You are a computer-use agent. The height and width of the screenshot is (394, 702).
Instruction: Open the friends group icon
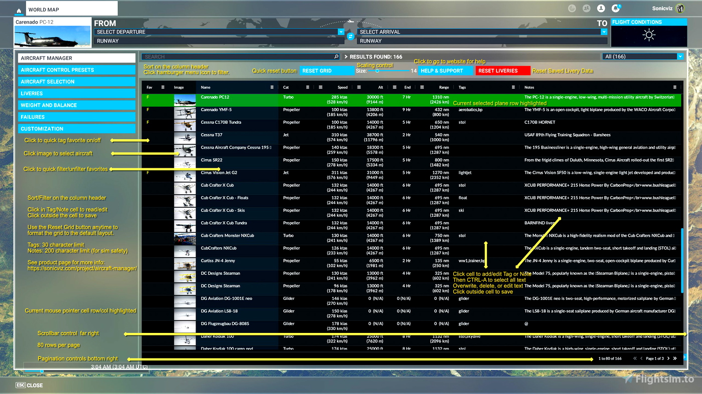586,9
